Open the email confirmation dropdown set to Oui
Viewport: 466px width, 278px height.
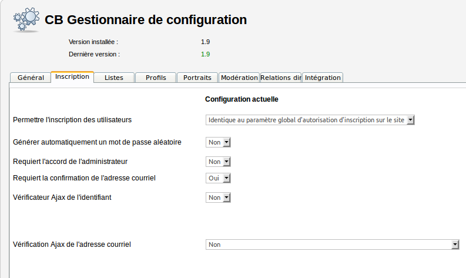(219, 178)
